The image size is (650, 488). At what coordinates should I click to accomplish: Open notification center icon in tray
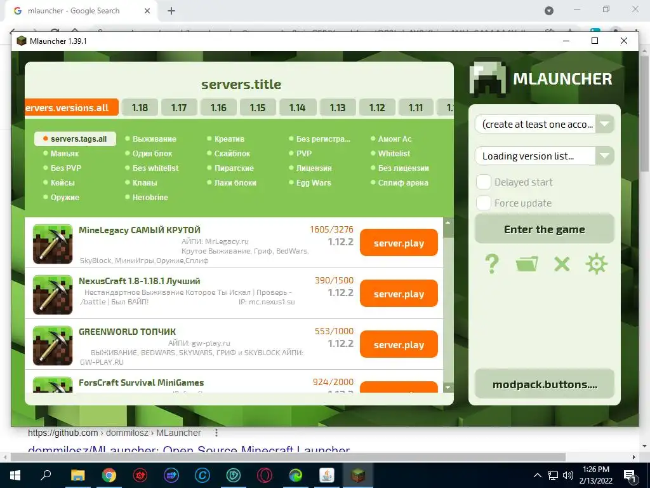click(630, 475)
